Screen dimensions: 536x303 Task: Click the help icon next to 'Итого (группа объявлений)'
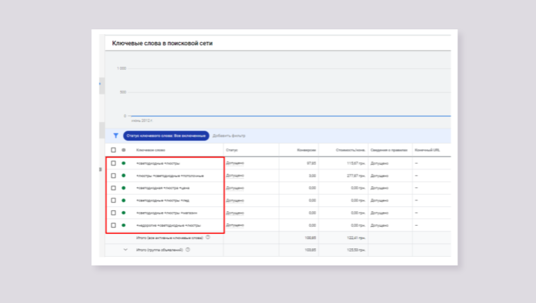pos(187,250)
